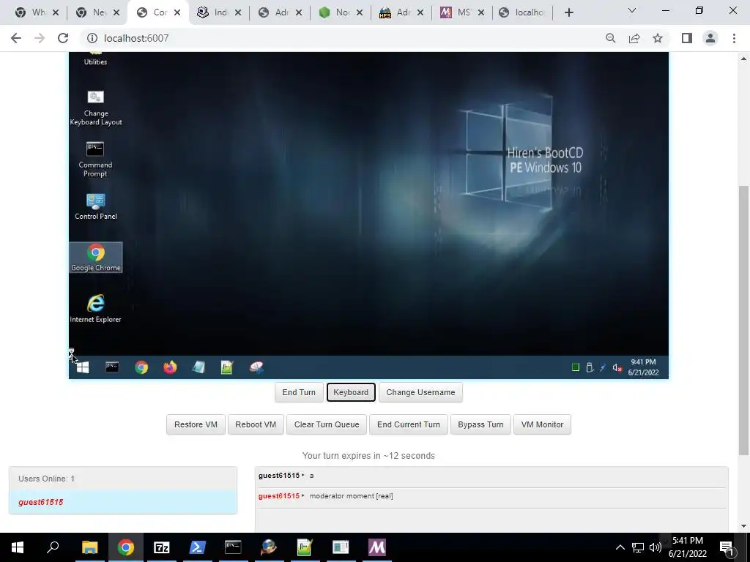Open the zoom magnifier icon in address bar
Image resolution: width=750 pixels, height=562 pixels.
tap(610, 38)
